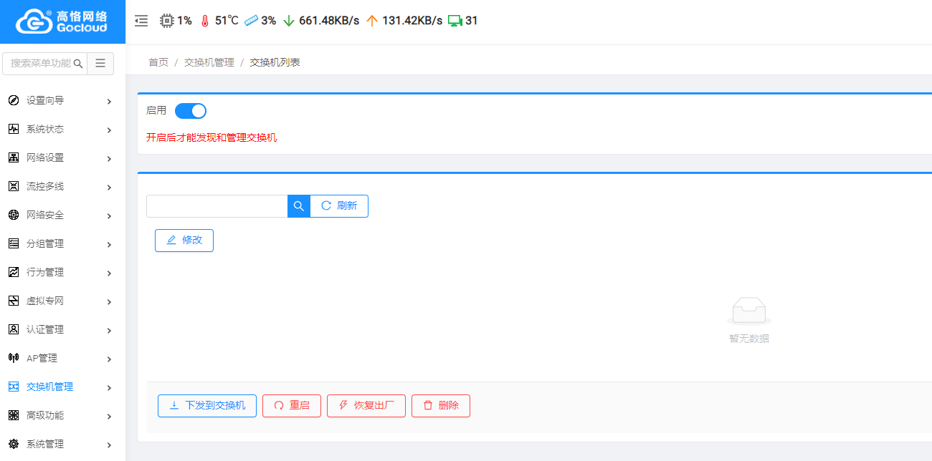
Task: Click the 暂无数据 empty inbox image
Action: click(x=749, y=311)
